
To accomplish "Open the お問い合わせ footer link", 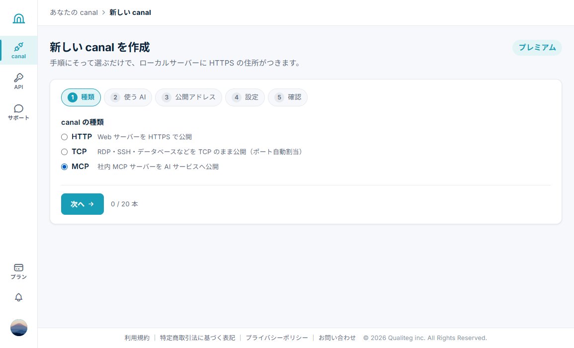I will click(337, 338).
